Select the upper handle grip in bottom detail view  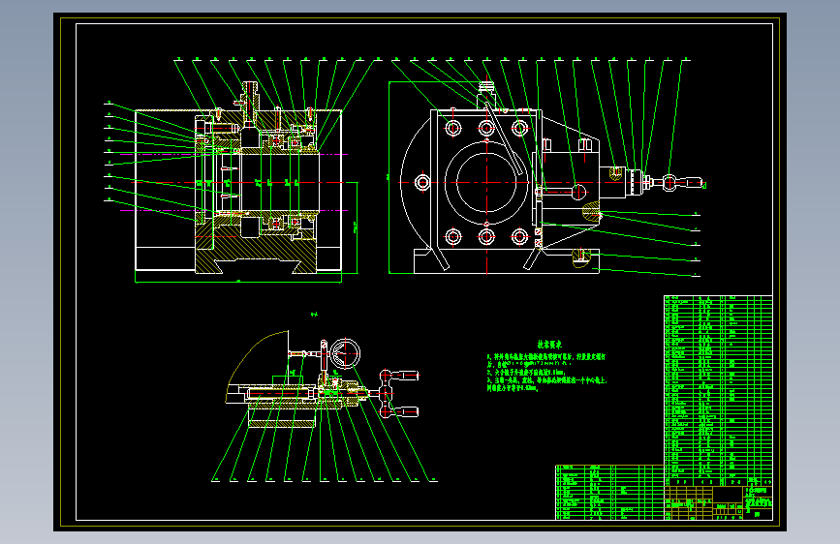tap(407, 376)
